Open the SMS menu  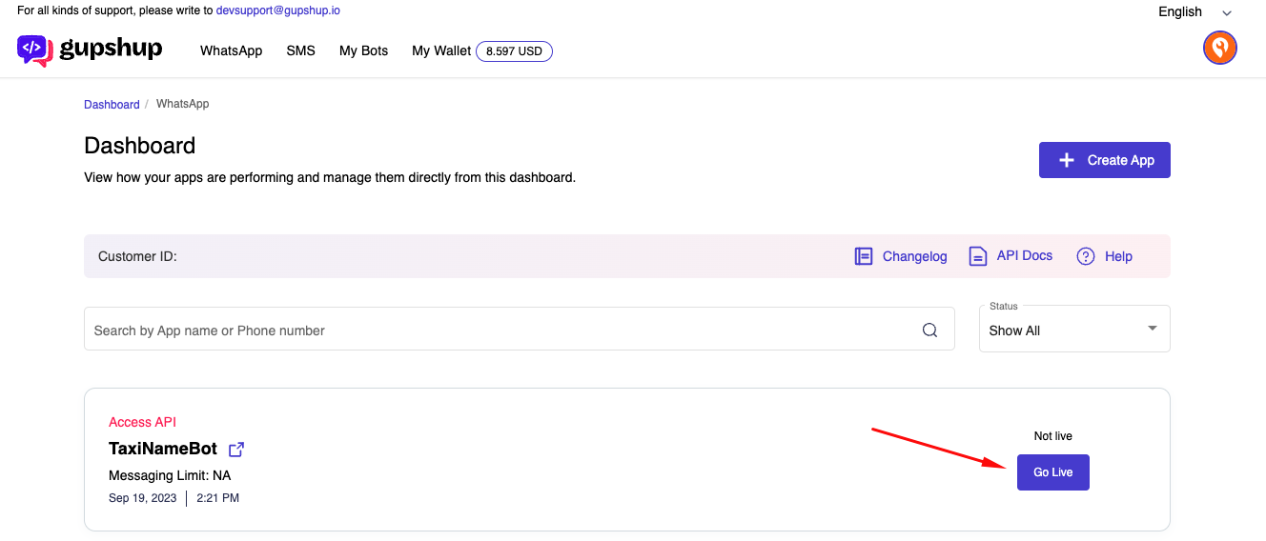pos(300,50)
